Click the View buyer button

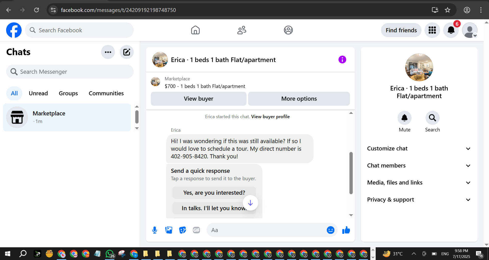198,99
